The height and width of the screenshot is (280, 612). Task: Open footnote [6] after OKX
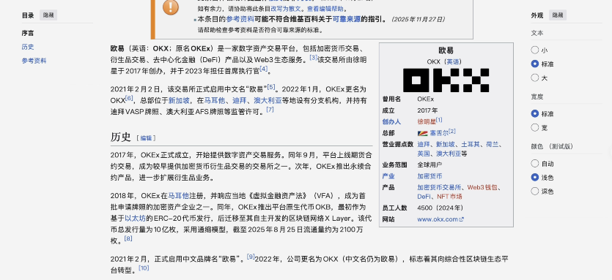point(129,98)
